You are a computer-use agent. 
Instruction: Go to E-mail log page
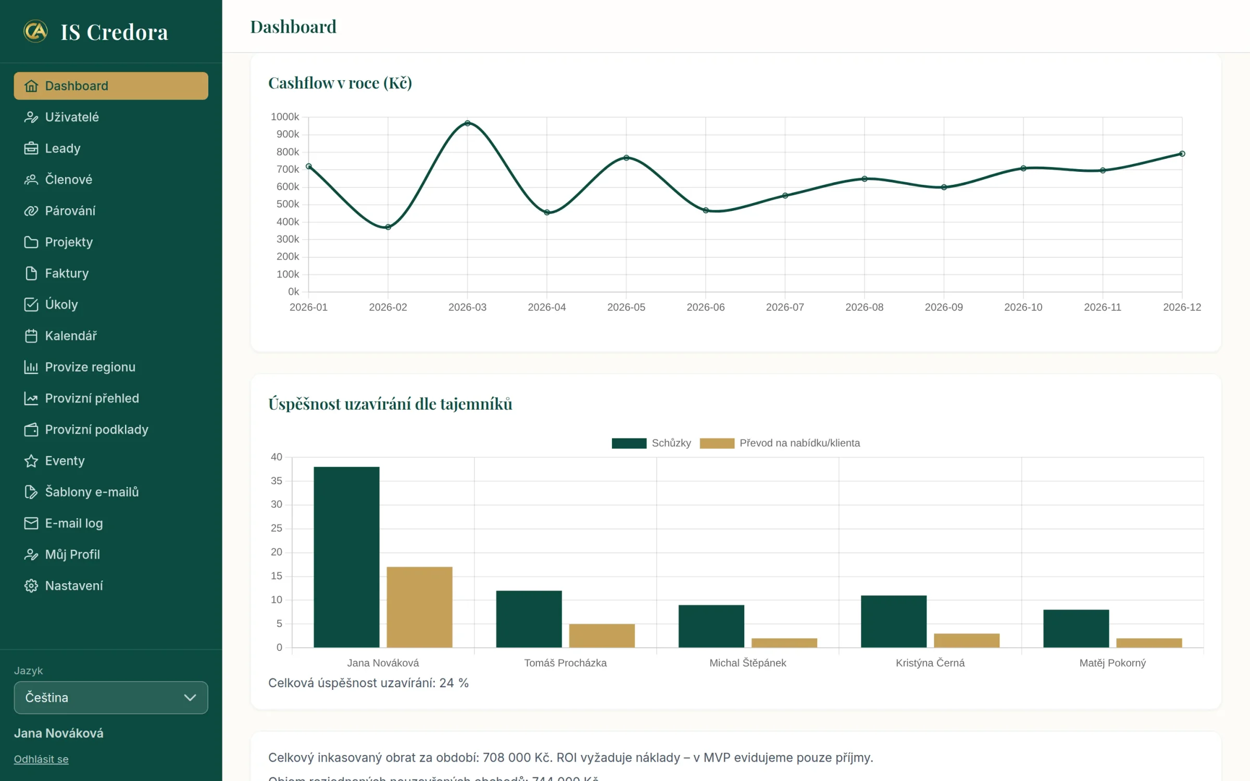111,523
